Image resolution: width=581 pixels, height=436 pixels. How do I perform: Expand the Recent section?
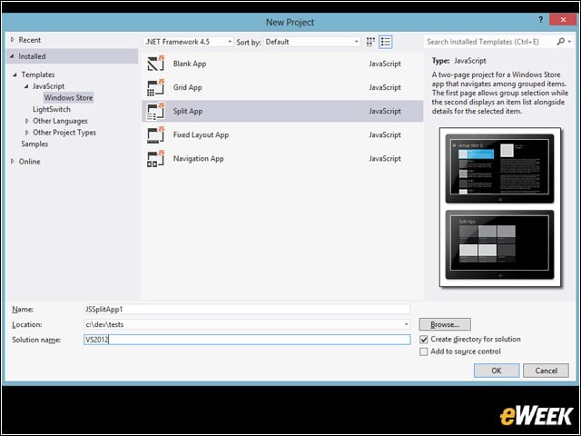(x=13, y=40)
